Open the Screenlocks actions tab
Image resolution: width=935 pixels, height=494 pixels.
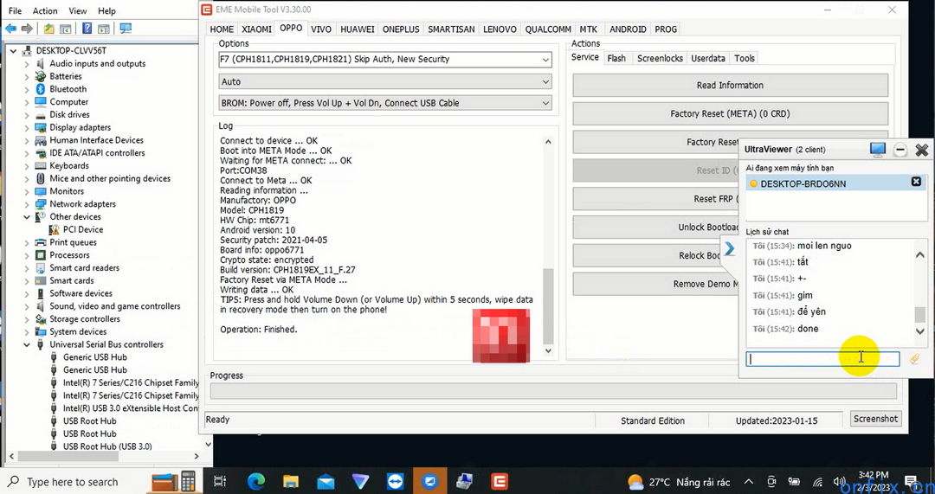pyautogui.click(x=660, y=59)
